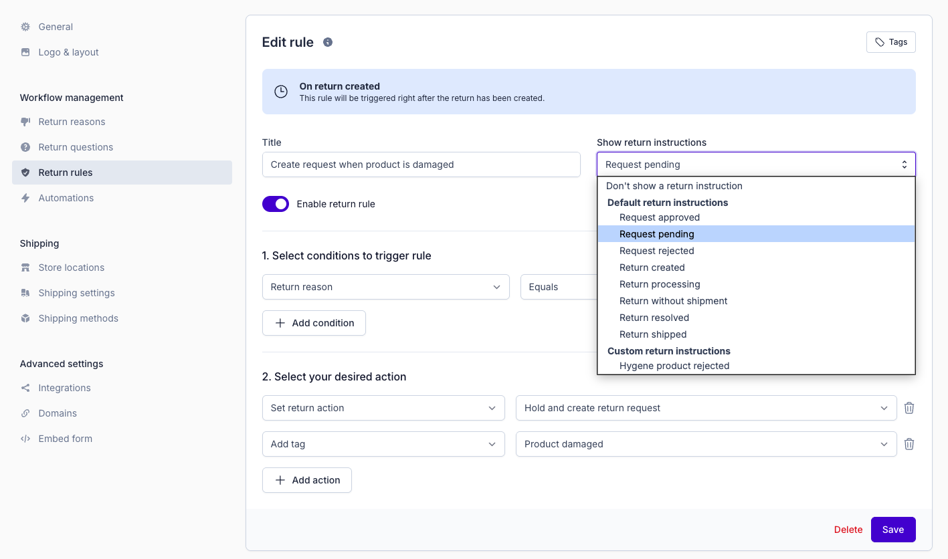Click the Integrations share icon
948x559 pixels.
point(25,388)
